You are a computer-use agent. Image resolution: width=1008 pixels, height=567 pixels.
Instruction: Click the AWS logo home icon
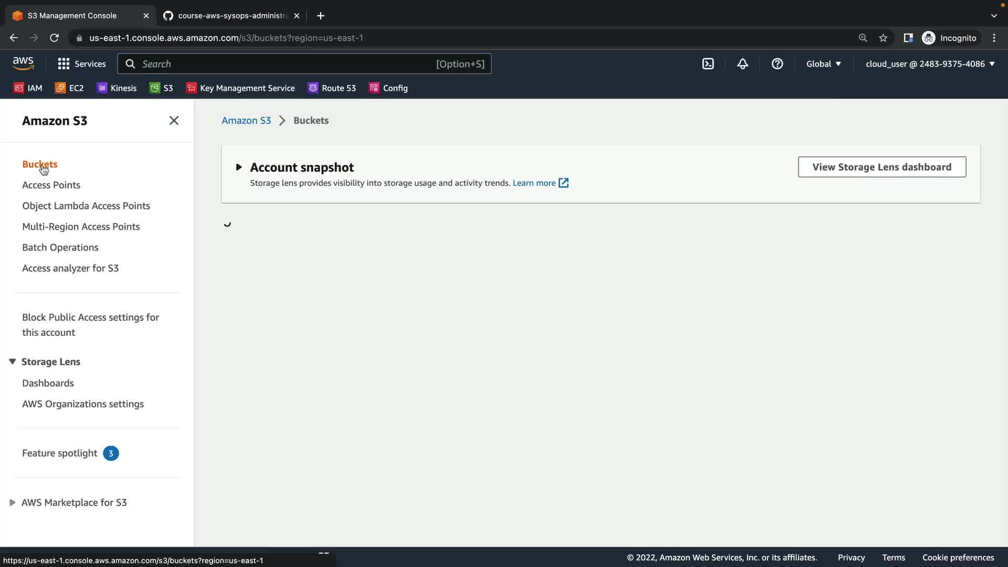click(23, 64)
